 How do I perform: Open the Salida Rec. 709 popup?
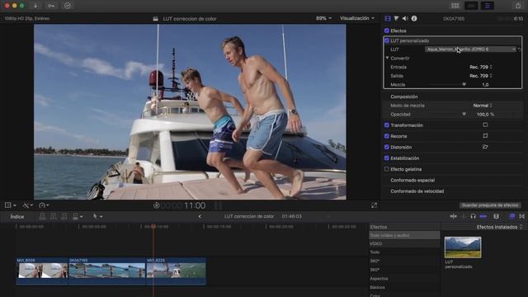[481, 76]
